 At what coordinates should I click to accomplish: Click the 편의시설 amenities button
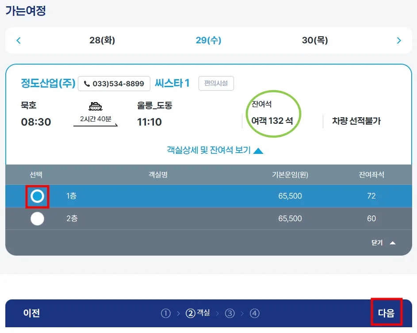(x=216, y=83)
